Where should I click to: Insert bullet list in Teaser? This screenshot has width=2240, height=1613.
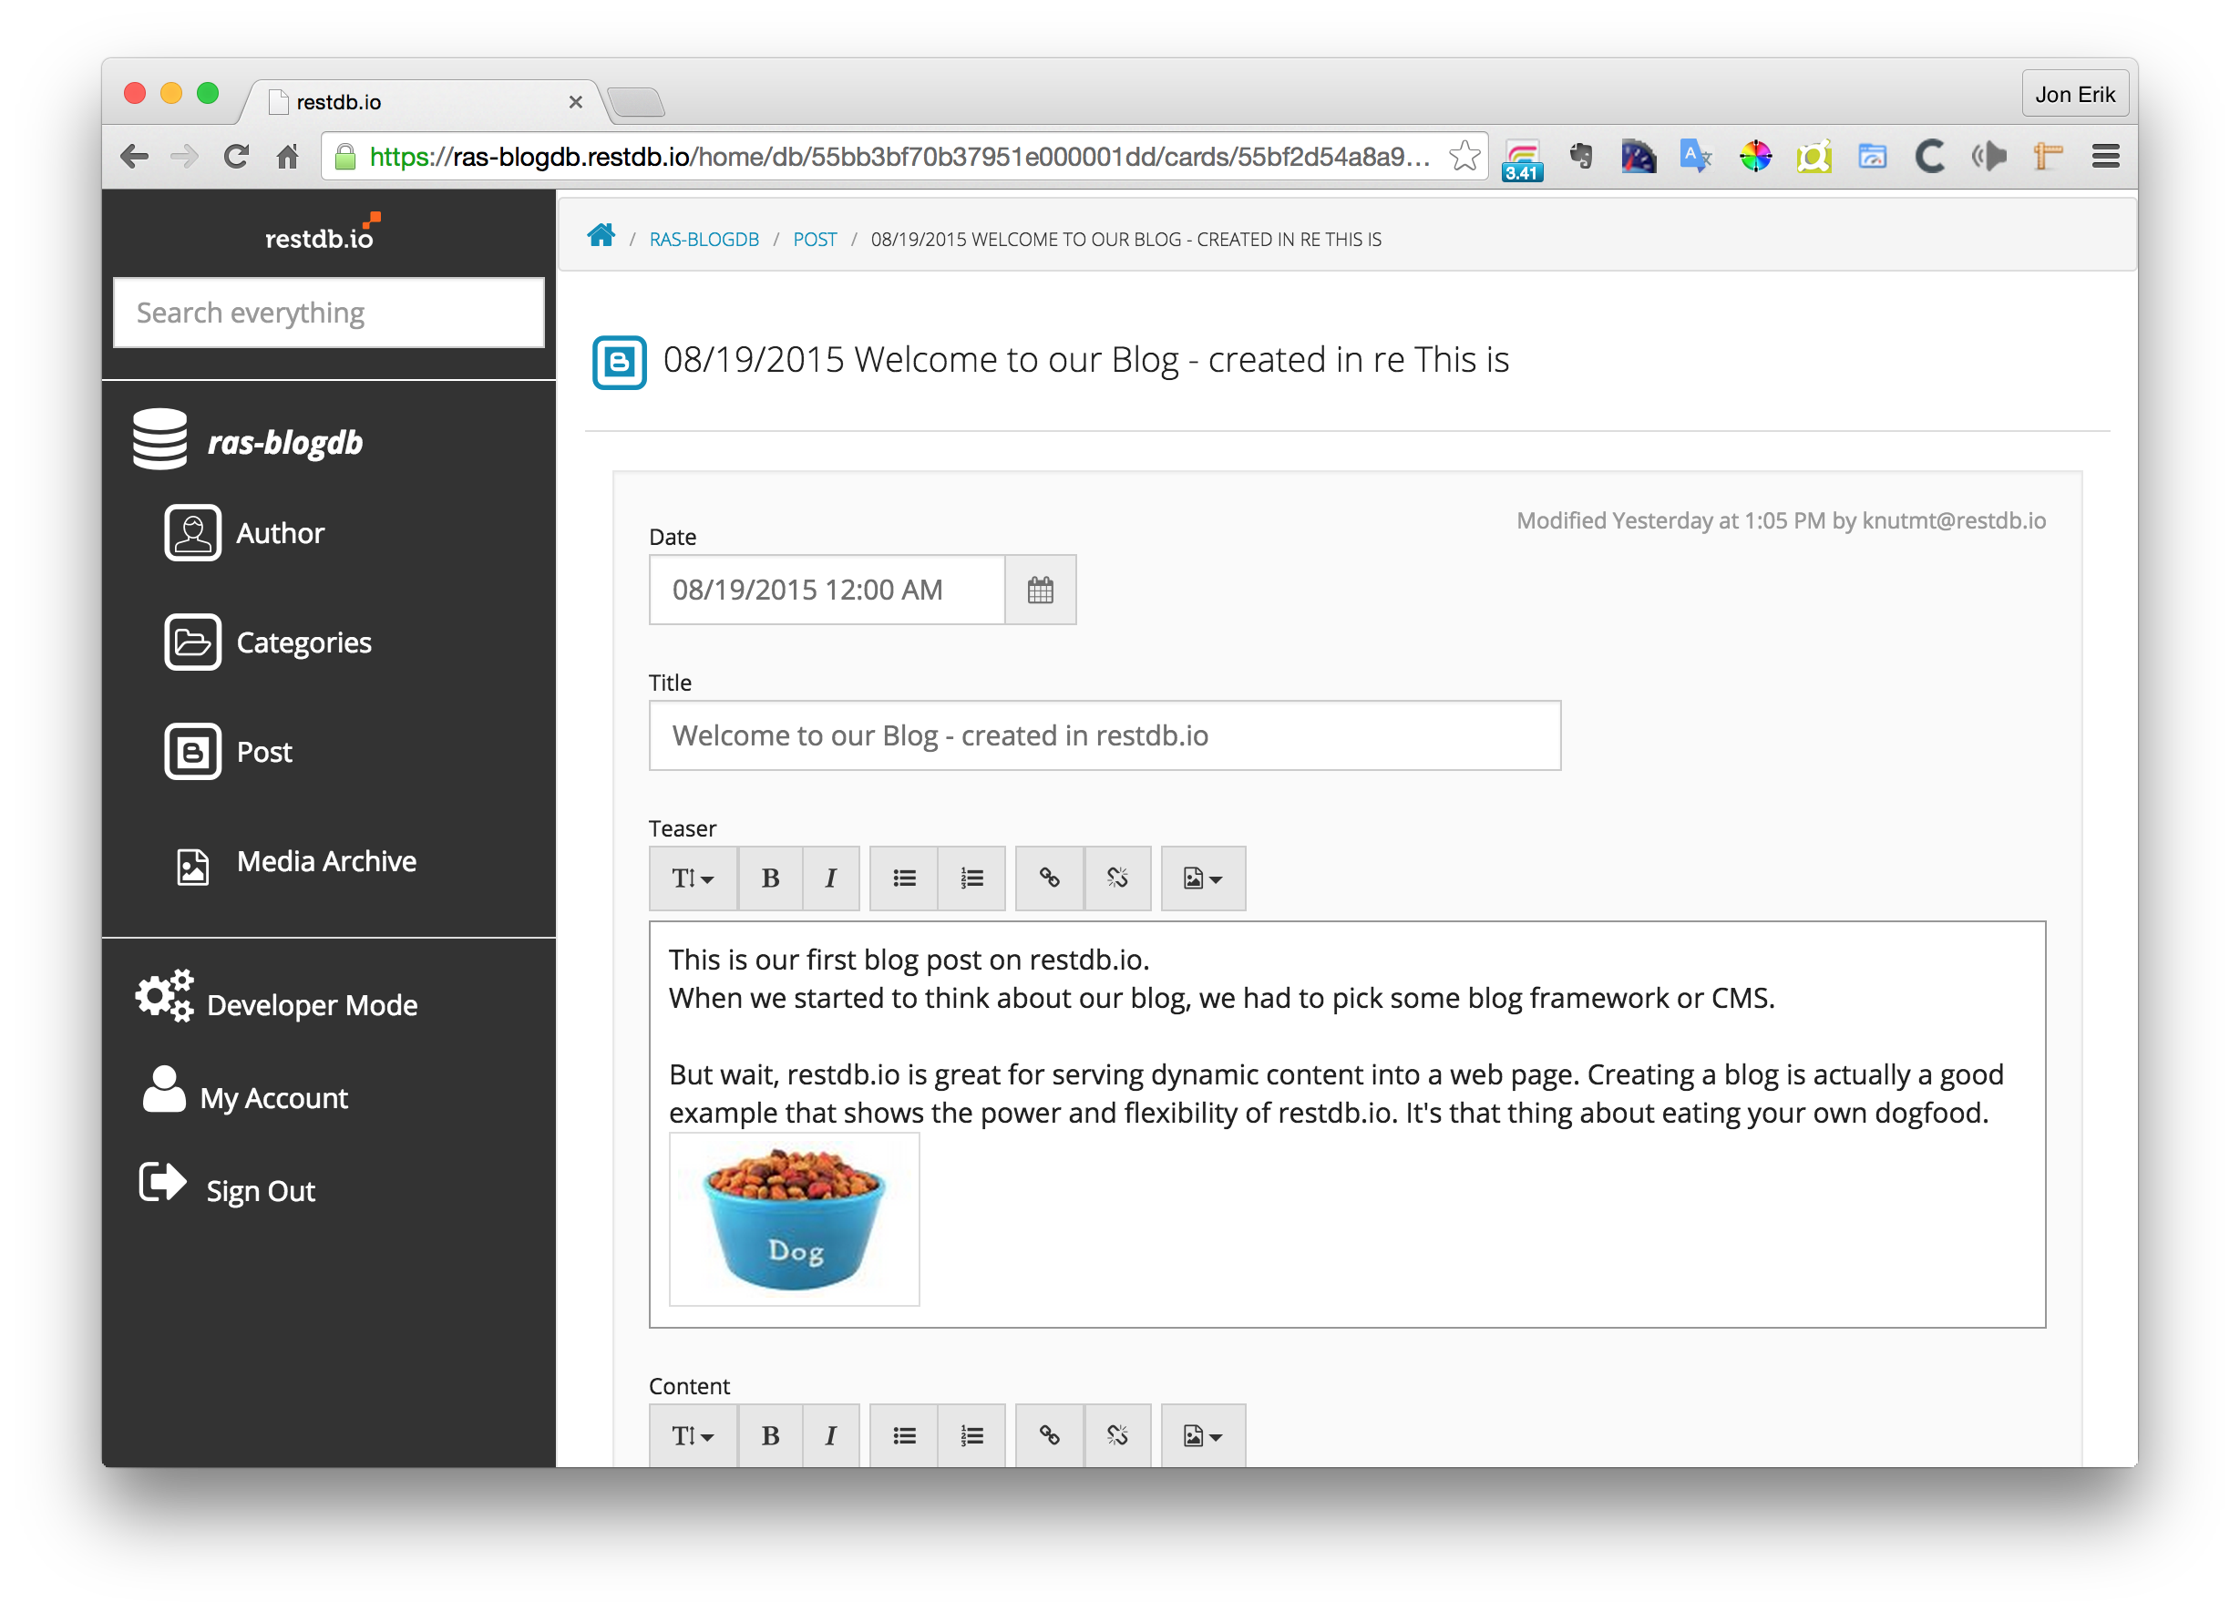pos(904,878)
